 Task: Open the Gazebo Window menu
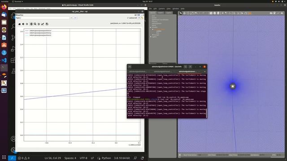coord(175,8)
